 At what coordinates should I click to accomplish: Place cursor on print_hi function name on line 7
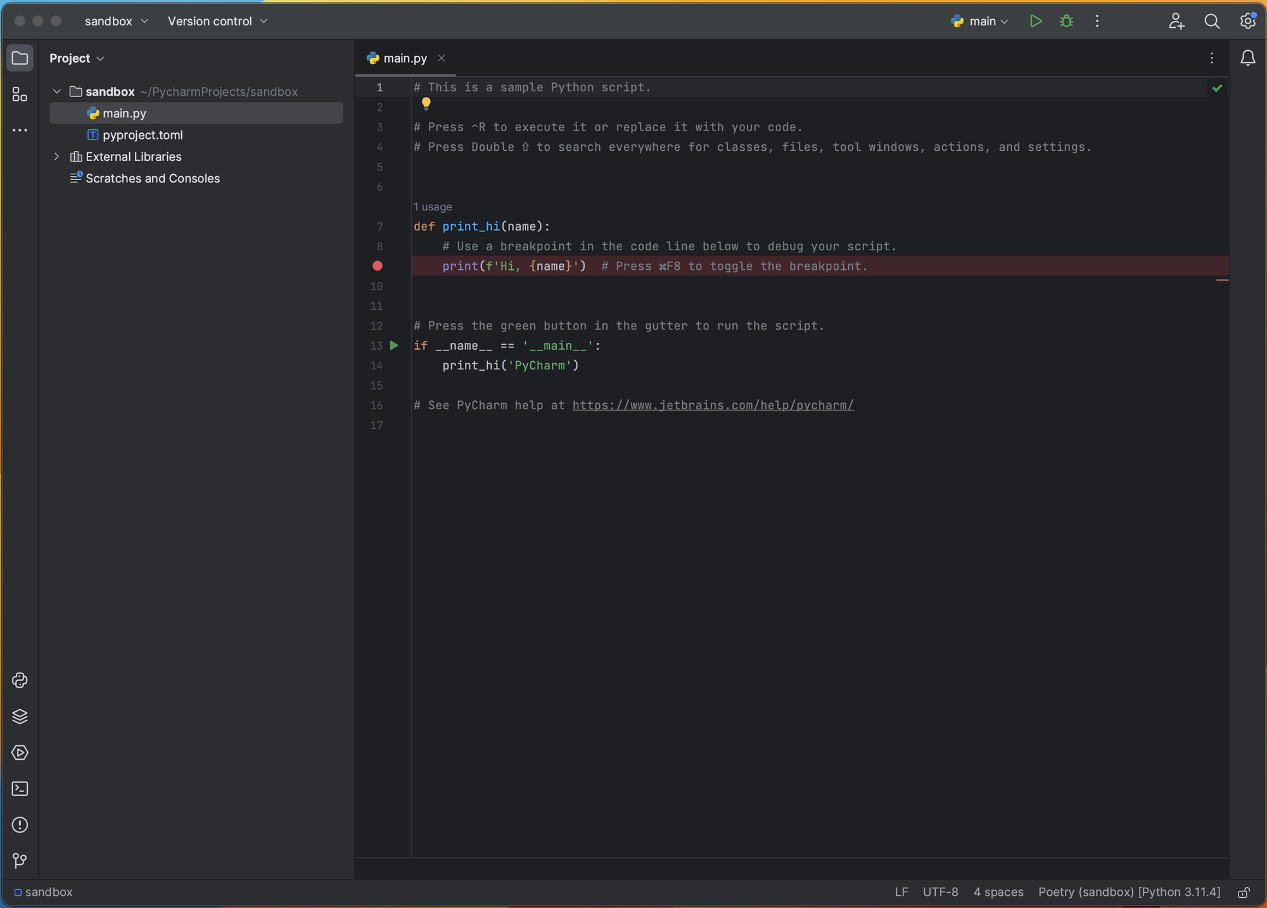coord(471,227)
